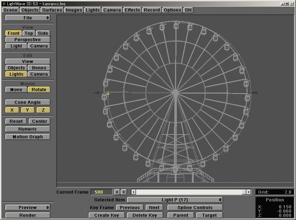
Task: Click the frame slider's left end arrow
Action: pos(134,192)
